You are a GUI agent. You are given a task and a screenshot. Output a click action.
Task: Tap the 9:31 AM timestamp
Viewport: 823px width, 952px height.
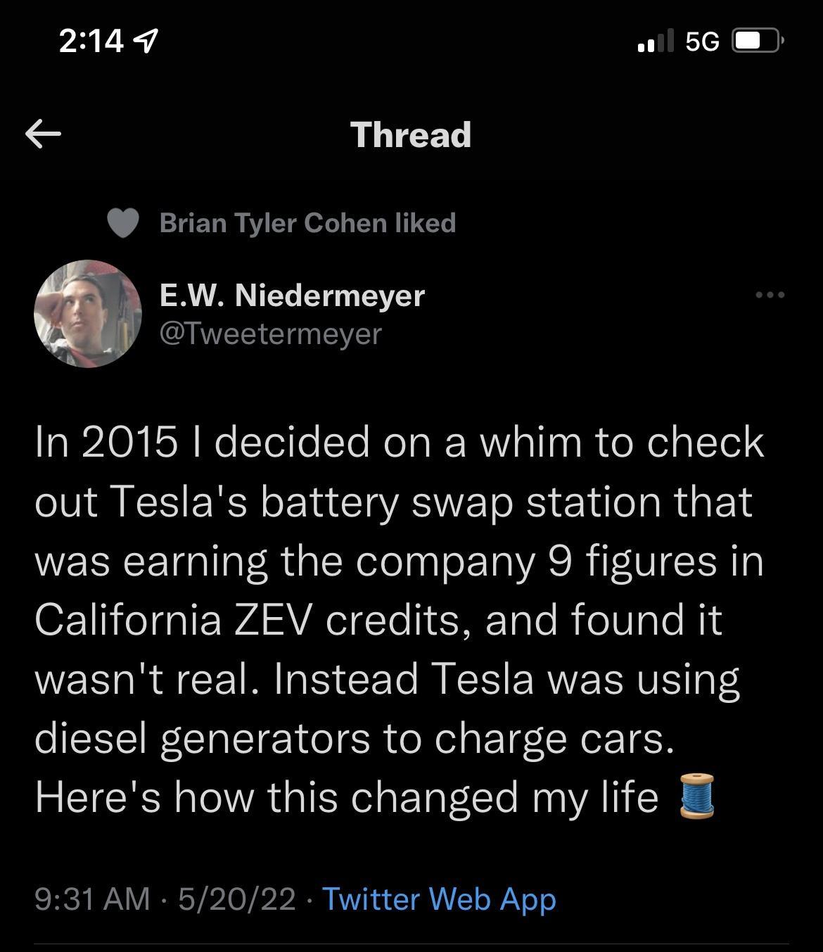(92, 899)
